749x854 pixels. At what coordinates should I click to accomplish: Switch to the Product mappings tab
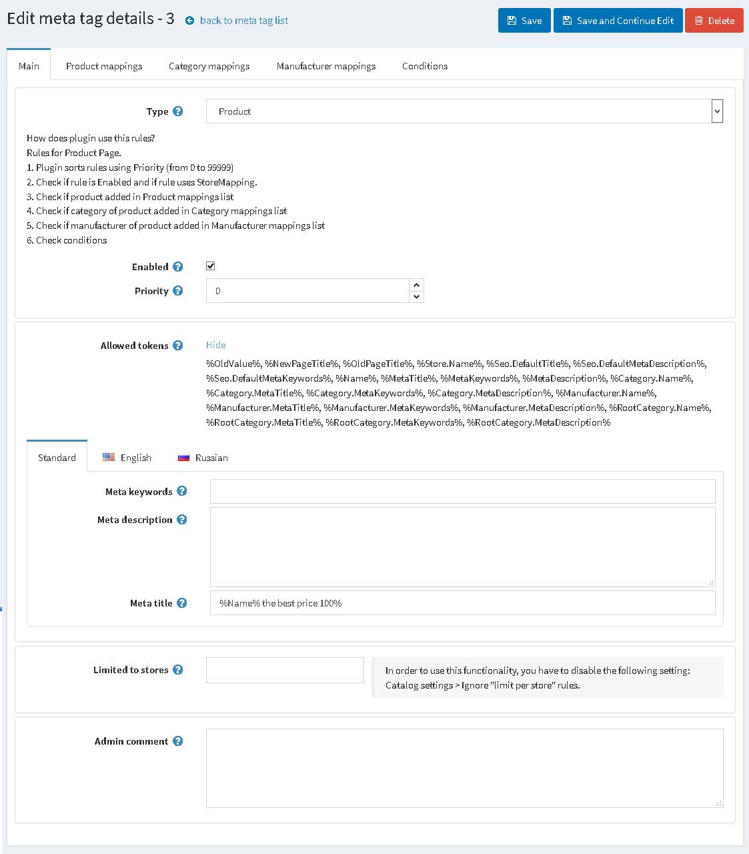(x=104, y=66)
